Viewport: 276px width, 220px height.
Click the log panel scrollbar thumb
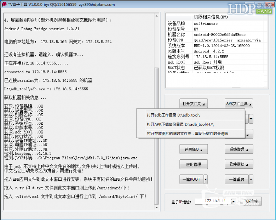click(x=156, y=136)
